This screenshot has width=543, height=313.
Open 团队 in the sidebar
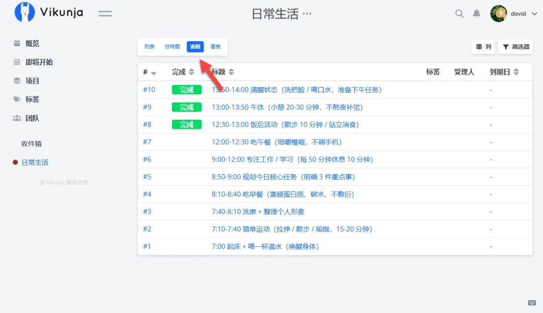click(32, 118)
